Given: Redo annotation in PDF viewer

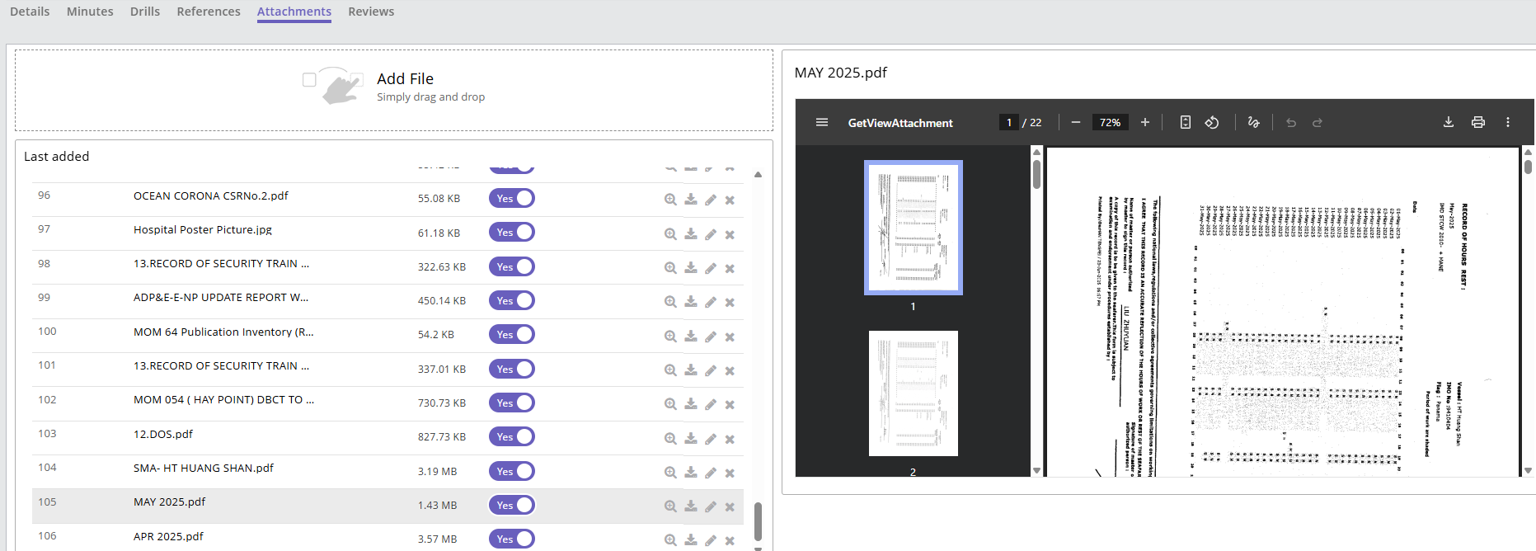Looking at the screenshot, I should tap(1318, 123).
